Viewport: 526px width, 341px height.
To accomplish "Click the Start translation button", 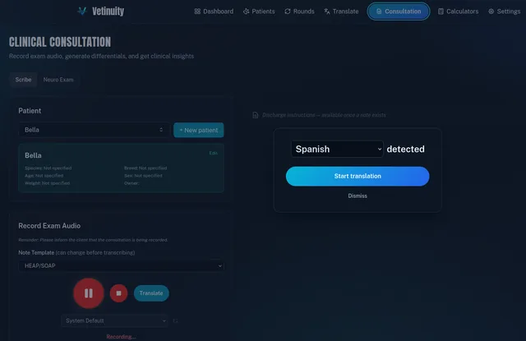I will click(x=358, y=177).
